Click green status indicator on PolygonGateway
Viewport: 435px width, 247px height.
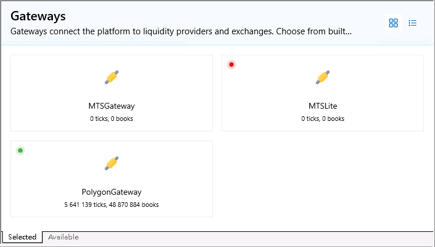click(20, 151)
